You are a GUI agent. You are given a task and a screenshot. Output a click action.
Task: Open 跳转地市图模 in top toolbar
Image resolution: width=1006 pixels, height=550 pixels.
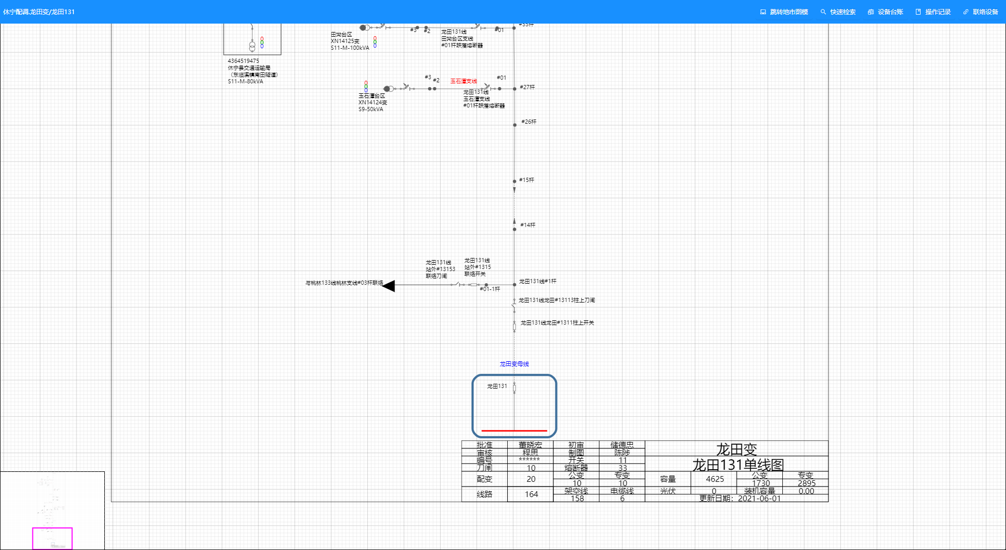pos(784,12)
